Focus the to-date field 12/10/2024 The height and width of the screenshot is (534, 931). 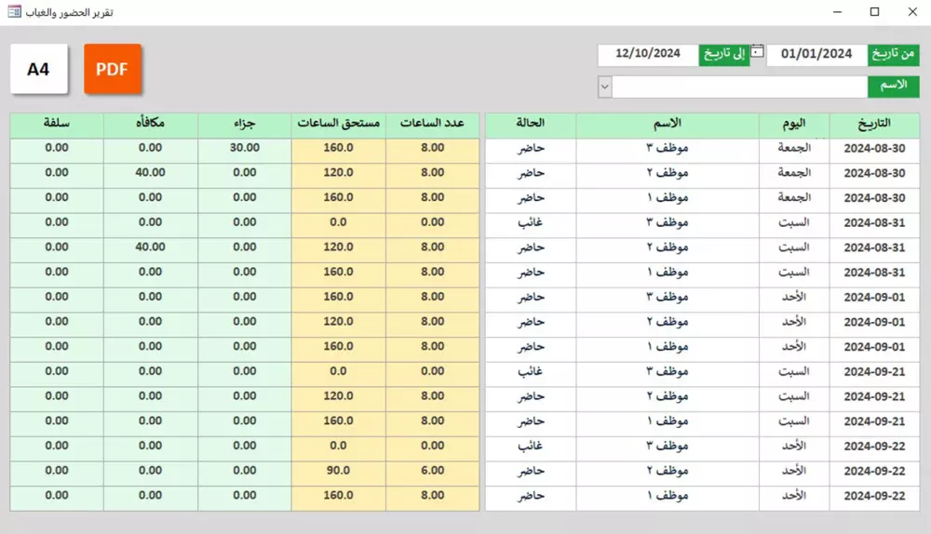[x=648, y=54]
